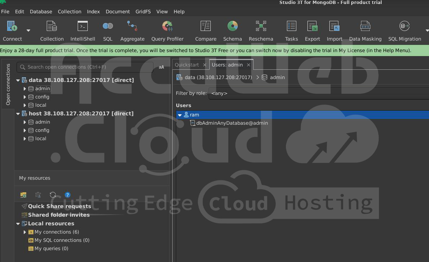
Task: Click the Schema explorer icon
Action: pyautogui.click(x=232, y=31)
